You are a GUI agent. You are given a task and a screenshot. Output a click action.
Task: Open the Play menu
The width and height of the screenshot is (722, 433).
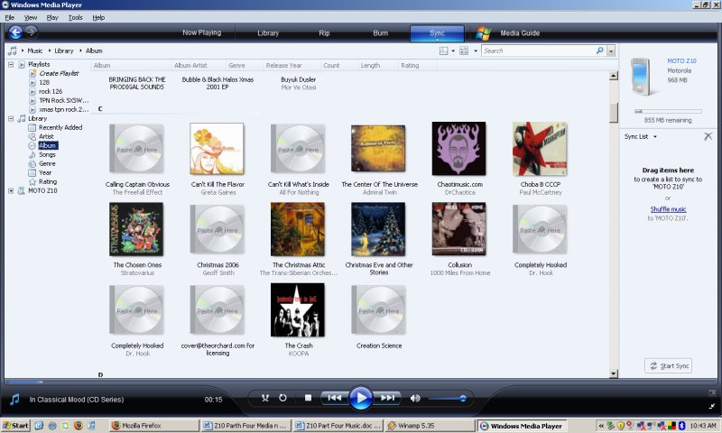pyautogui.click(x=52, y=17)
